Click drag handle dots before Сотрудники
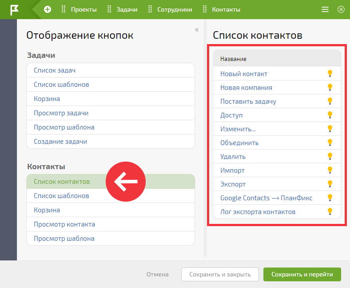The image size is (350, 288). tap(150, 9)
